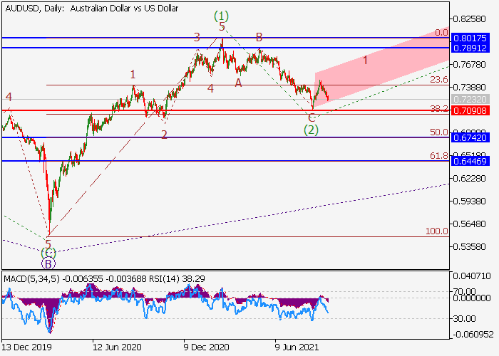This screenshot has width=499, height=356.
Task: Click the wave A label
Action: [x=238, y=83]
